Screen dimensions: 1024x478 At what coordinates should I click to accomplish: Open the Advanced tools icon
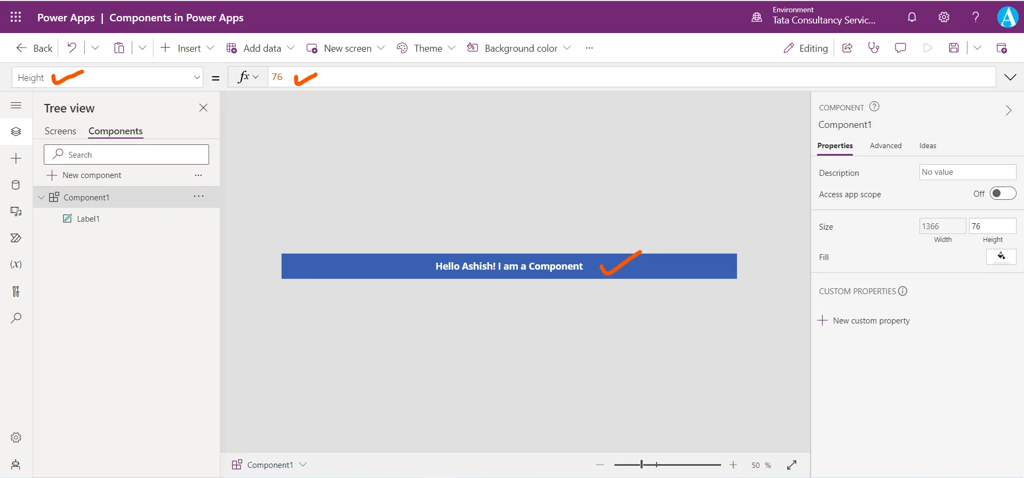pos(16,291)
